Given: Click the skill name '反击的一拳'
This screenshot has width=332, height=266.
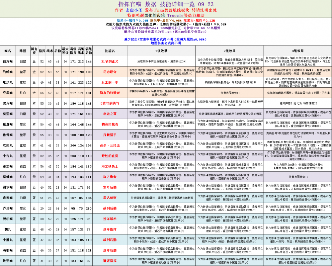Looking at the screenshot, I should 110,82.
